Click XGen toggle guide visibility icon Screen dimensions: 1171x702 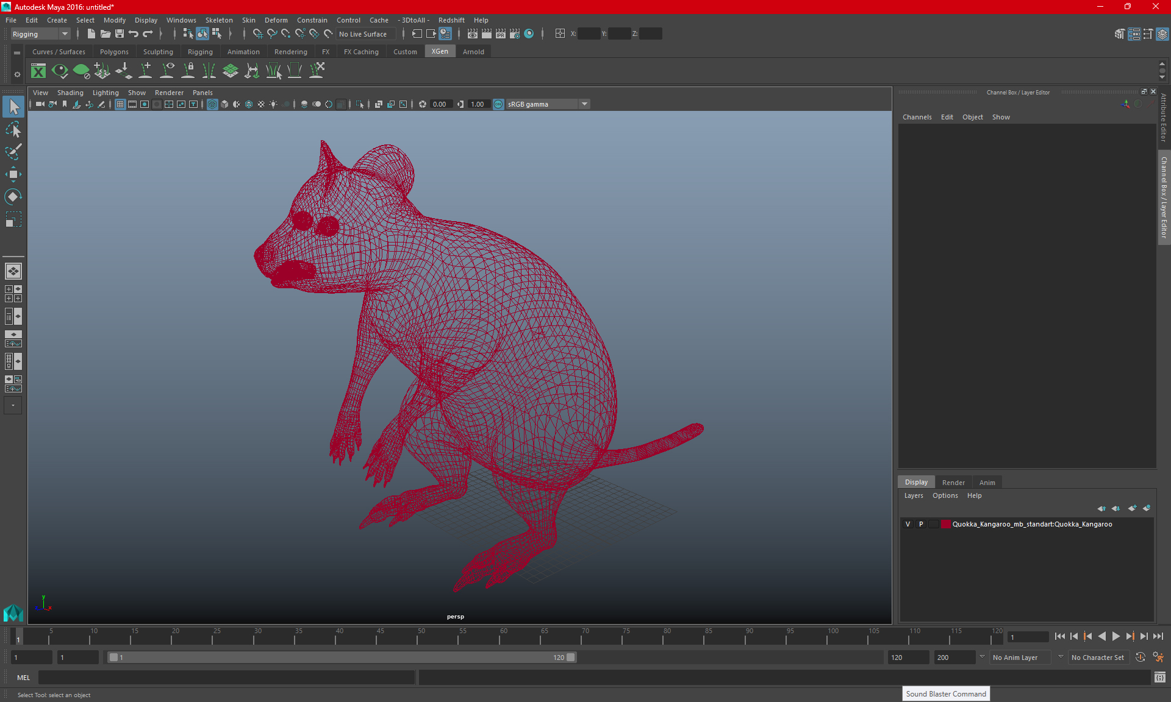pyautogui.click(x=167, y=71)
